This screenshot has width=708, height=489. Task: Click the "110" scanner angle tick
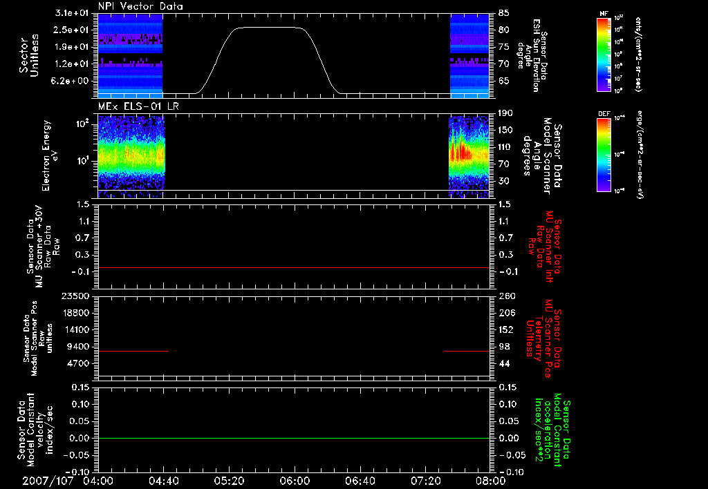(x=505, y=147)
